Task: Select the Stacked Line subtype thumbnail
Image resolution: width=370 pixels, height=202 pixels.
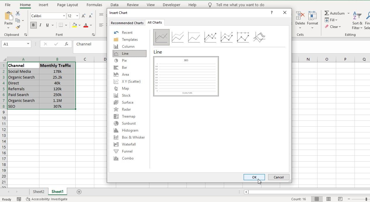Action: 178,37
